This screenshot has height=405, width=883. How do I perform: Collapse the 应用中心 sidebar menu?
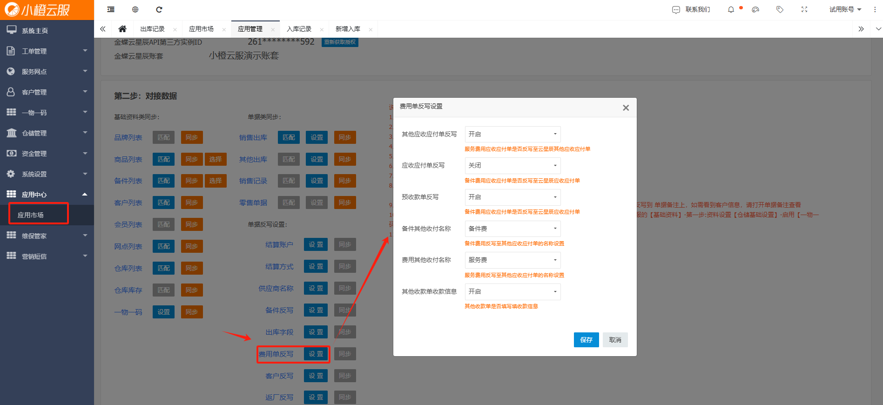click(47, 194)
